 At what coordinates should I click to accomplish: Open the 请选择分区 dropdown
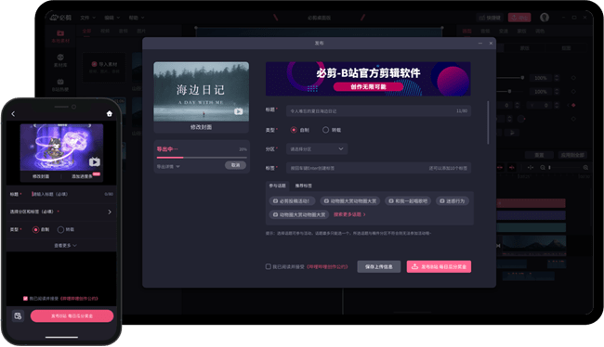tap(317, 148)
